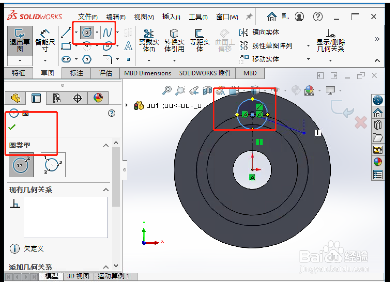Click the Edit Appearance color sphere icon
Image resolution: width=390 pixels, height=282 pixels.
(309, 91)
